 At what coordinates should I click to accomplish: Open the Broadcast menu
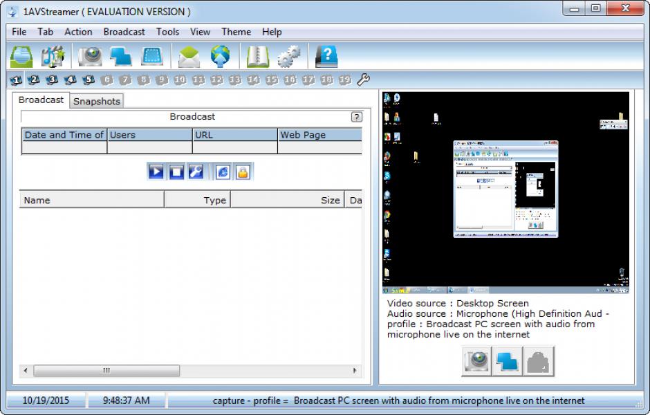pyautogui.click(x=124, y=32)
